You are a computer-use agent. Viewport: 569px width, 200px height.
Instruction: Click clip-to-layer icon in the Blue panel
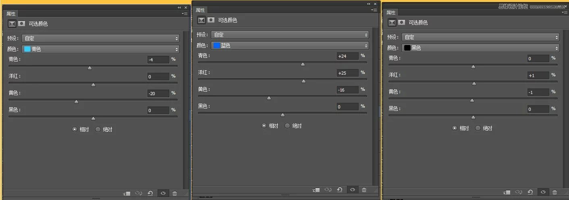(316, 190)
